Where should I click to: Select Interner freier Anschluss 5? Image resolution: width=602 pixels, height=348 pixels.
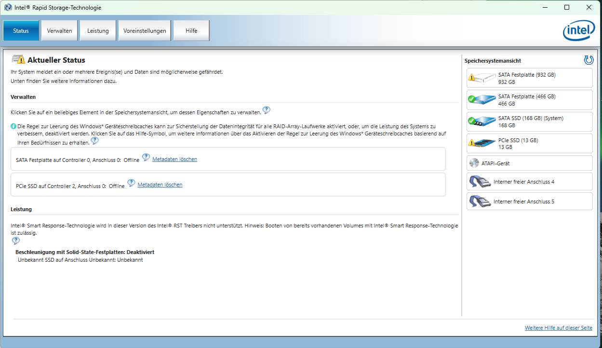click(529, 201)
